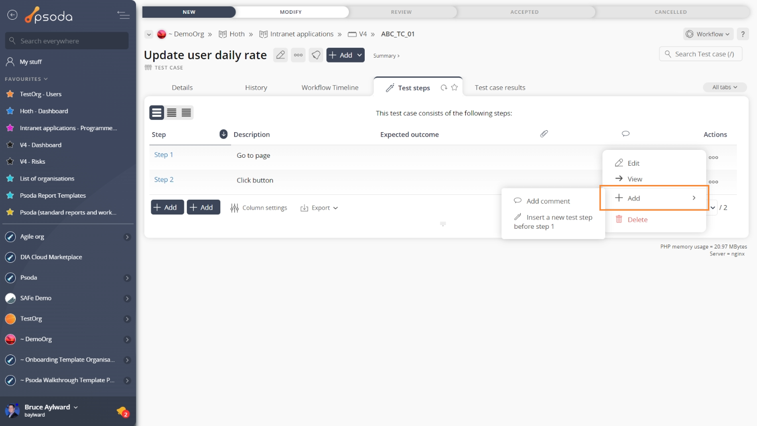Open actions ellipsis for Step 1 row
The width and height of the screenshot is (757, 426).
coord(713,157)
